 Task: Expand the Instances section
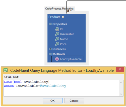pyautogui.click(x=50, y=49)
